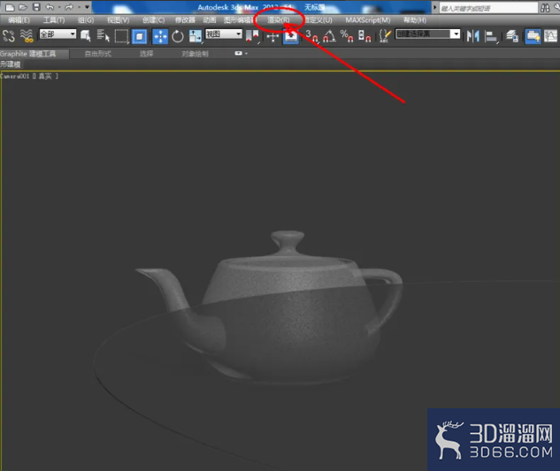Redo the last undone action
Viewport: 560px width, 471px height.
69,7
